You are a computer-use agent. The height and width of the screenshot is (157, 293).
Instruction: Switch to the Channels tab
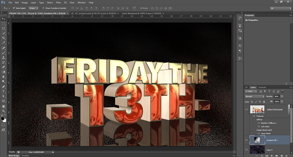pos(262,87)
